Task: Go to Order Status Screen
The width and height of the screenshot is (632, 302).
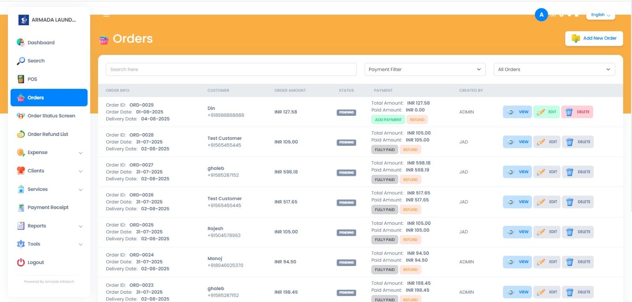Action: 51,116
